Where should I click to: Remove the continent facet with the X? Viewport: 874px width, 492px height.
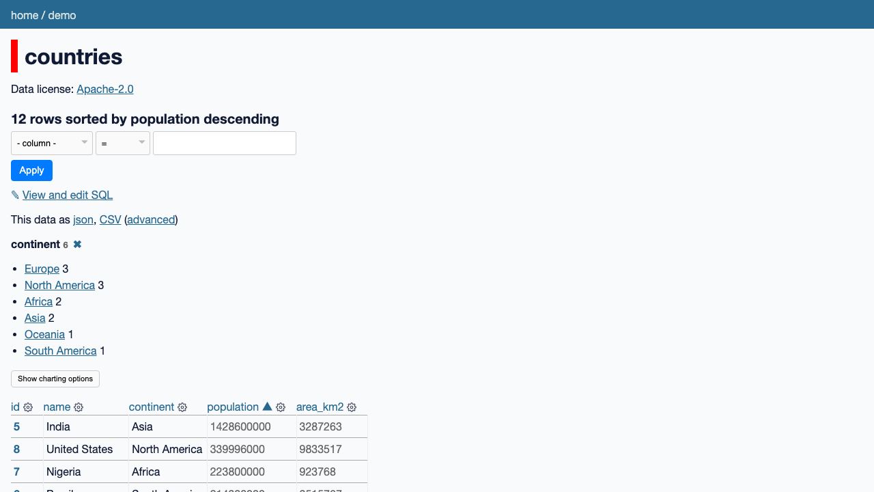point(77,244)
